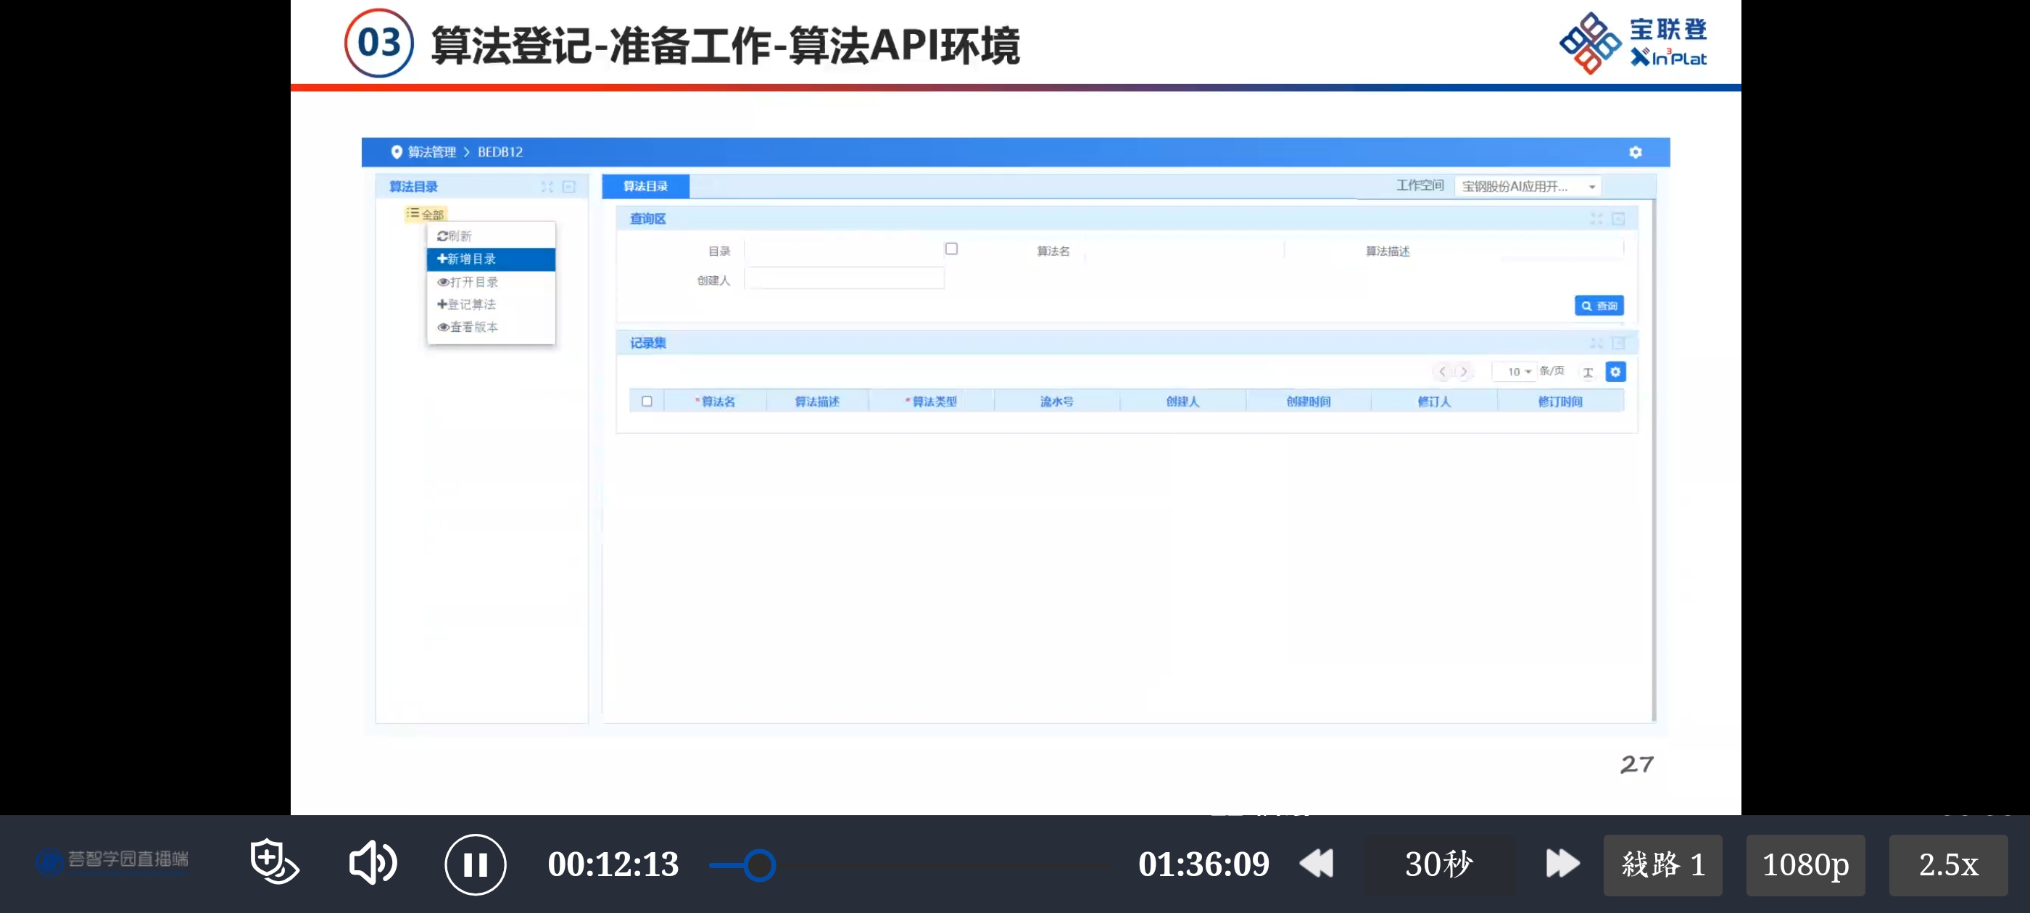Rewind using the double-left arrow icon
Screen dimensions: 2030x913
click(x=1316, y=864)
